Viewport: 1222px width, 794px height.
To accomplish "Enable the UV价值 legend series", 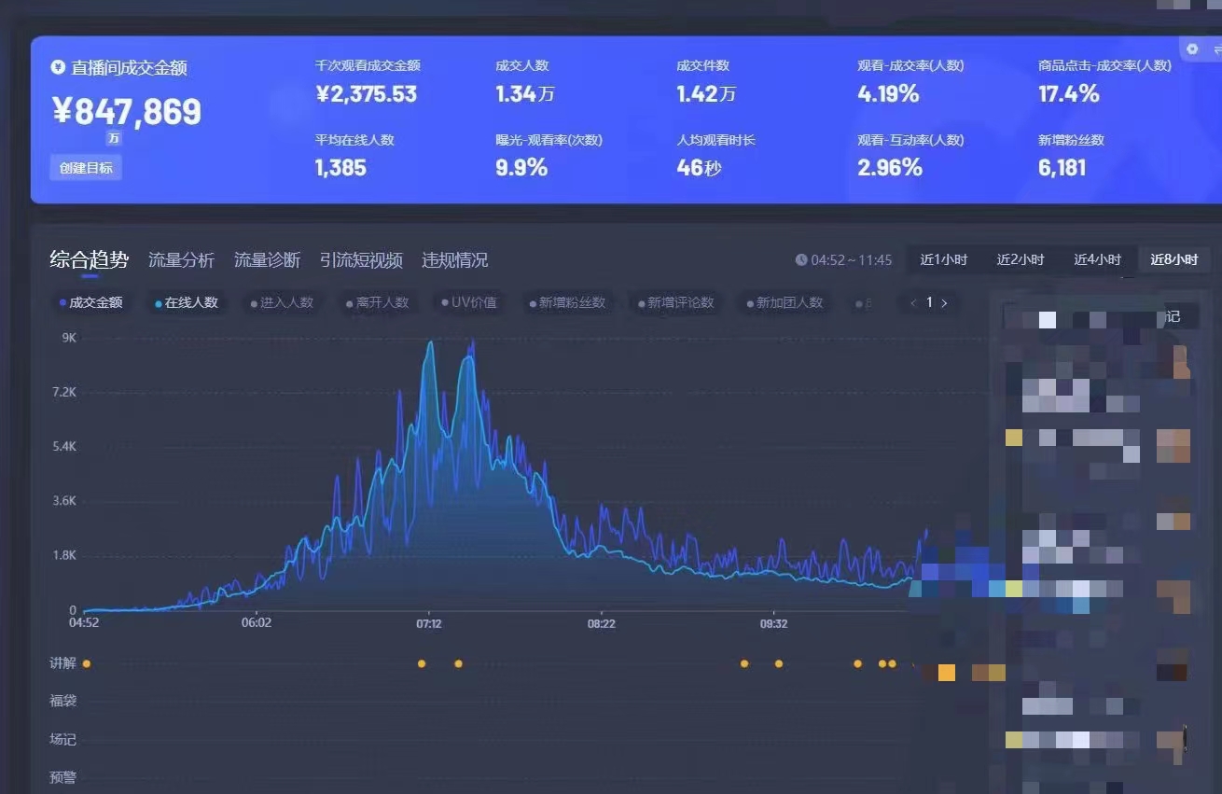I will [468, 302].
